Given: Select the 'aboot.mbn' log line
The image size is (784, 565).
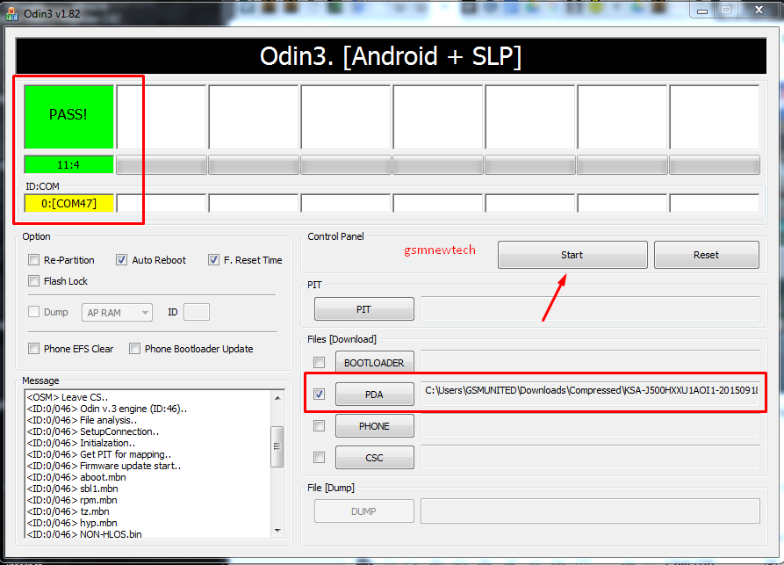Looking at the screenshot, I should point(76,477).
